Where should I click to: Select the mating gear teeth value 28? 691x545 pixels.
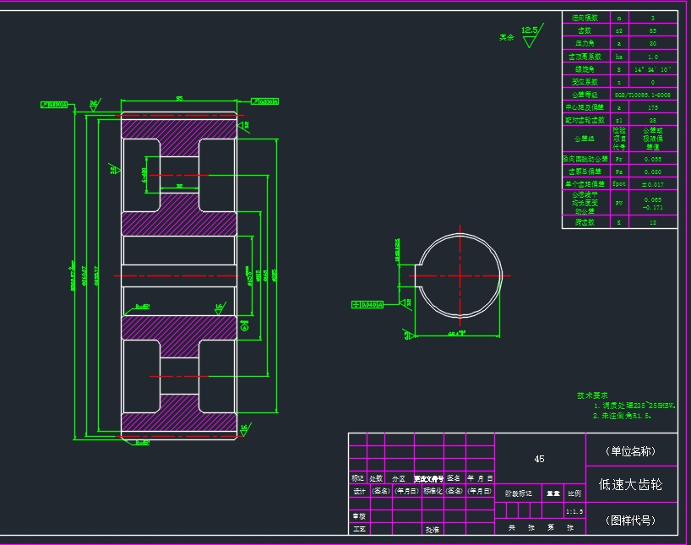point(653,120)
